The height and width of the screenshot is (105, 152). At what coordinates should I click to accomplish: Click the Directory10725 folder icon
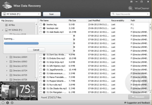[11, 75]
